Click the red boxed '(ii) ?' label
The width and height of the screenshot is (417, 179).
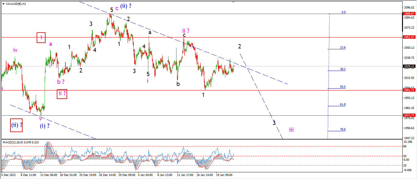[16, 125]
